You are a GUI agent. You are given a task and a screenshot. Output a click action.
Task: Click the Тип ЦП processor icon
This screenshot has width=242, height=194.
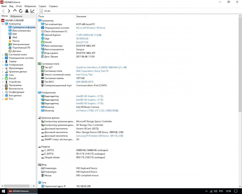[x=42, y=68]
